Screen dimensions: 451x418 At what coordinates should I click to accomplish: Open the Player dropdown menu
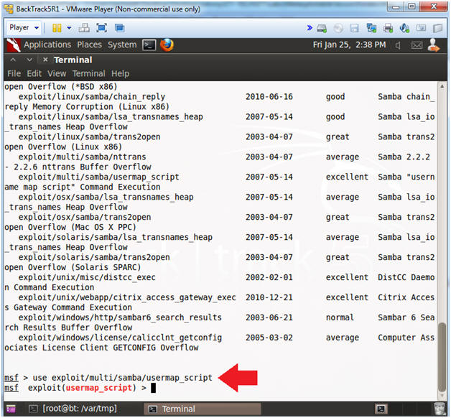[x=24, y=28]
